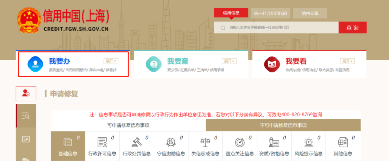This screenshot has width=389, height=161.
Task: Click the 行政处罚信息 label
Action: pos(137,153)
